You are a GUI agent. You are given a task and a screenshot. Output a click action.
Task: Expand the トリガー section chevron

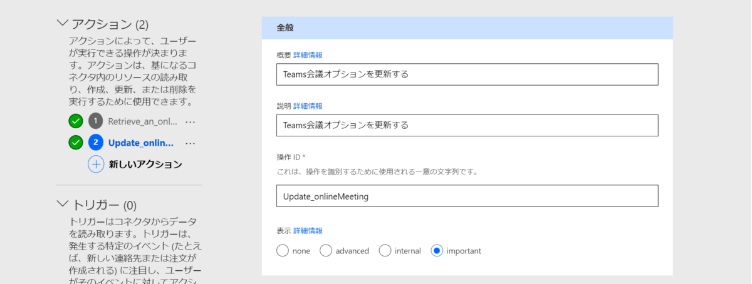(62, 204)
